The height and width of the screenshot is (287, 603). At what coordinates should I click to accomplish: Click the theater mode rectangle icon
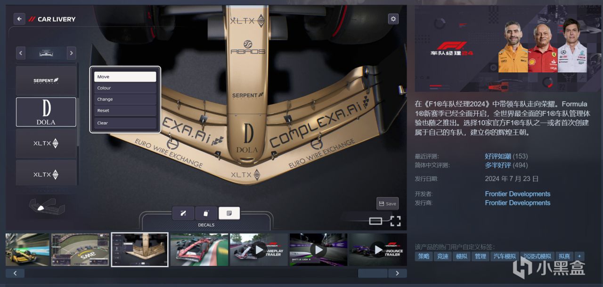click(375, 221)
